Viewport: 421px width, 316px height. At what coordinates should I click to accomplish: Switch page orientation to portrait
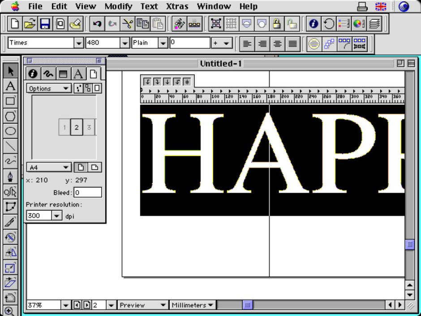(x=81, y=167)
